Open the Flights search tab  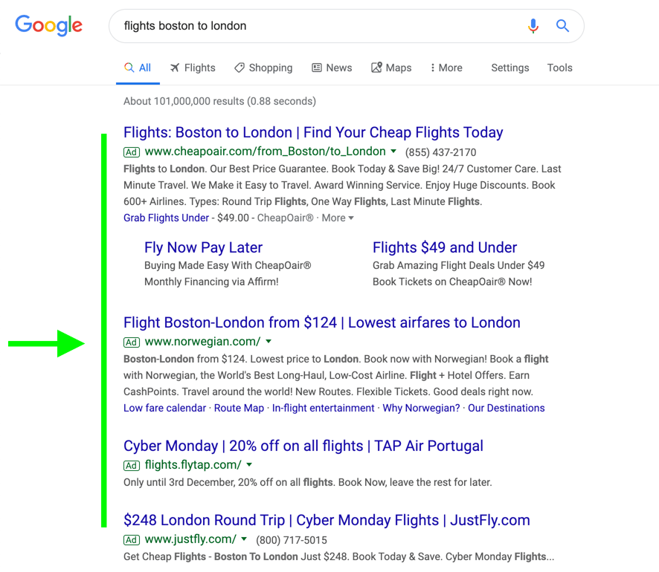tap(193, 68)
